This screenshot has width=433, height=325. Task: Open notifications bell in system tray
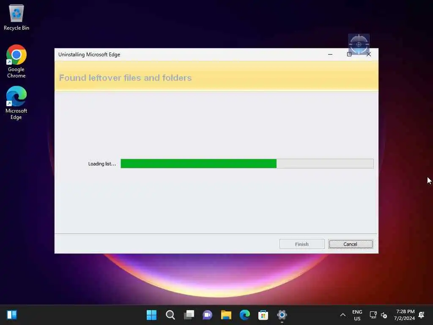[x=422, y=315]
